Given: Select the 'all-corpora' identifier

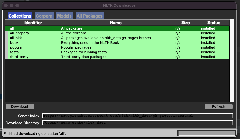Looking at the screenshot, I should 19,33.
